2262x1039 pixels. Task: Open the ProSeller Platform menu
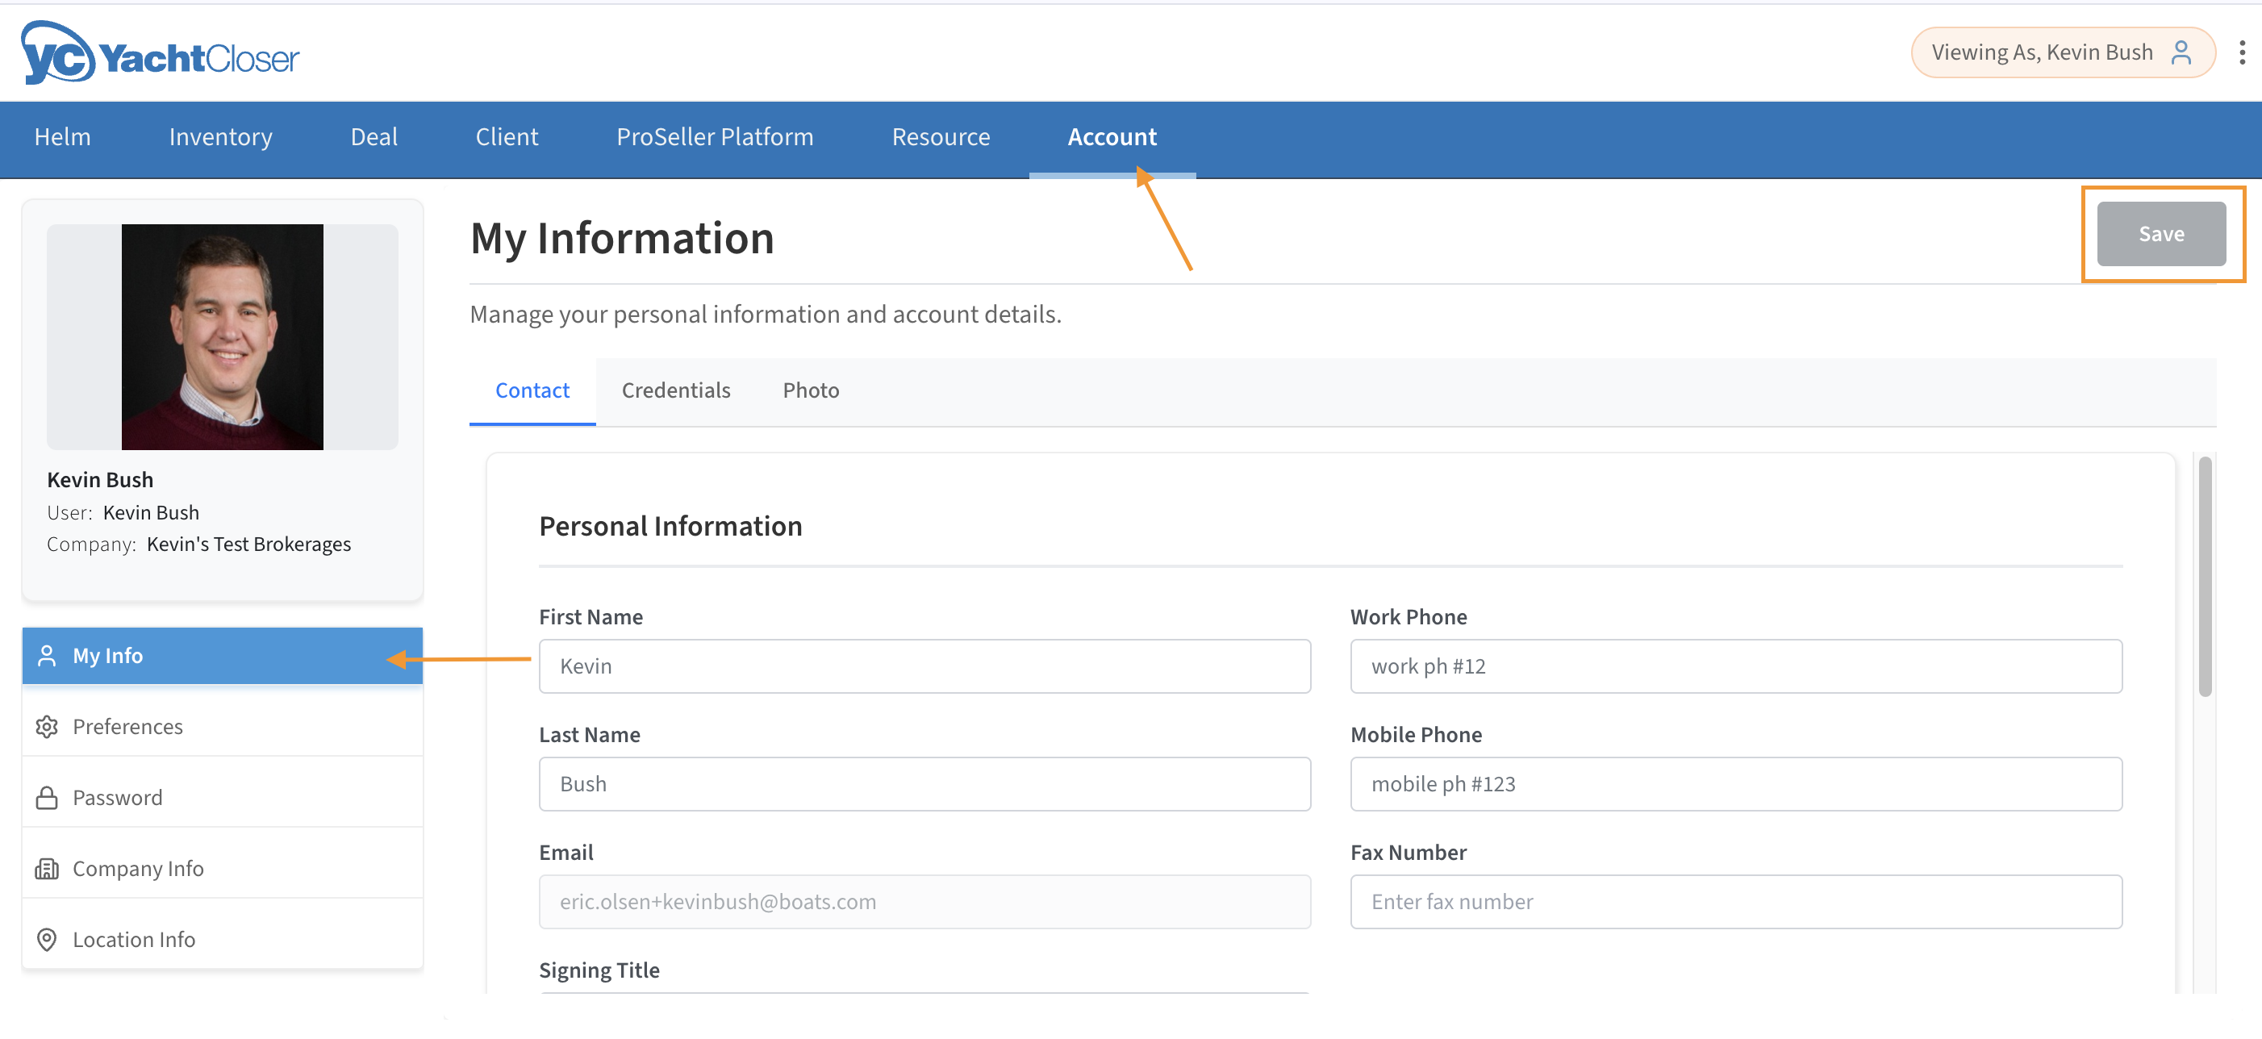714,137
